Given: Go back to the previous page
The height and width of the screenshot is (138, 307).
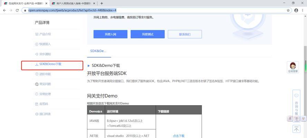Looking at the screenshot, I should [x=4, y=10].
